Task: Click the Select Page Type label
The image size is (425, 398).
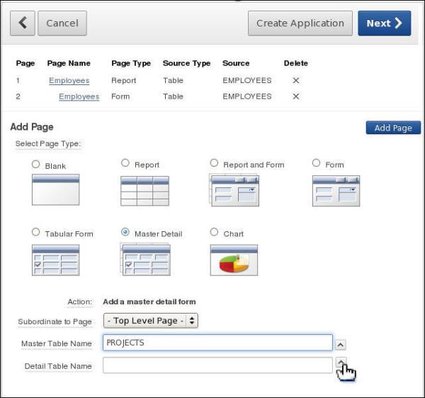Action: pos(48,143)
